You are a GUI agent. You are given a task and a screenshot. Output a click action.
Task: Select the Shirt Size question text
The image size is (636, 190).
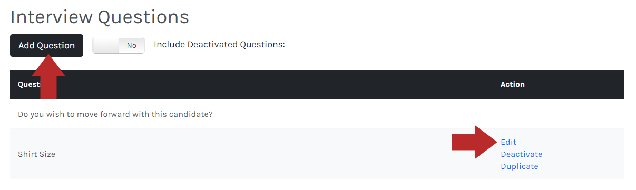[36, 154]
